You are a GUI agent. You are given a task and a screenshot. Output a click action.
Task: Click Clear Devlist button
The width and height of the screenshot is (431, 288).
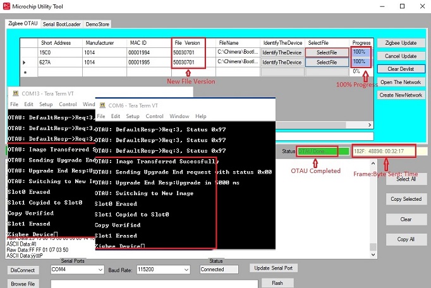coord(399,68)
